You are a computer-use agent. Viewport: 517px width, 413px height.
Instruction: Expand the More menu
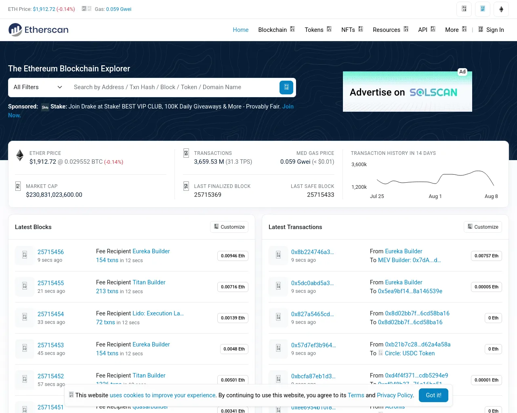[456, 30]
